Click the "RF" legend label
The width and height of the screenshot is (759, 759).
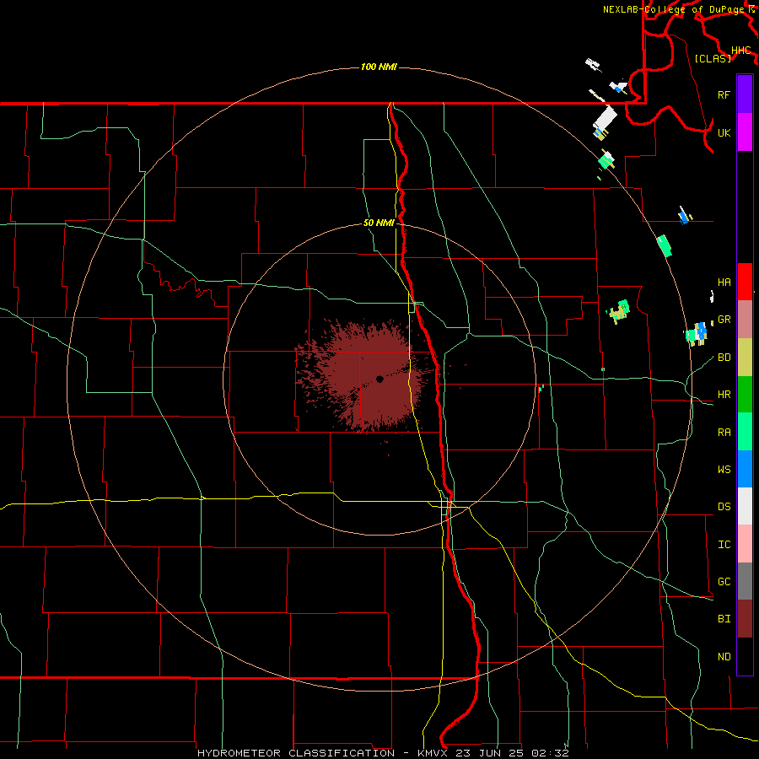tap(724, 94)
